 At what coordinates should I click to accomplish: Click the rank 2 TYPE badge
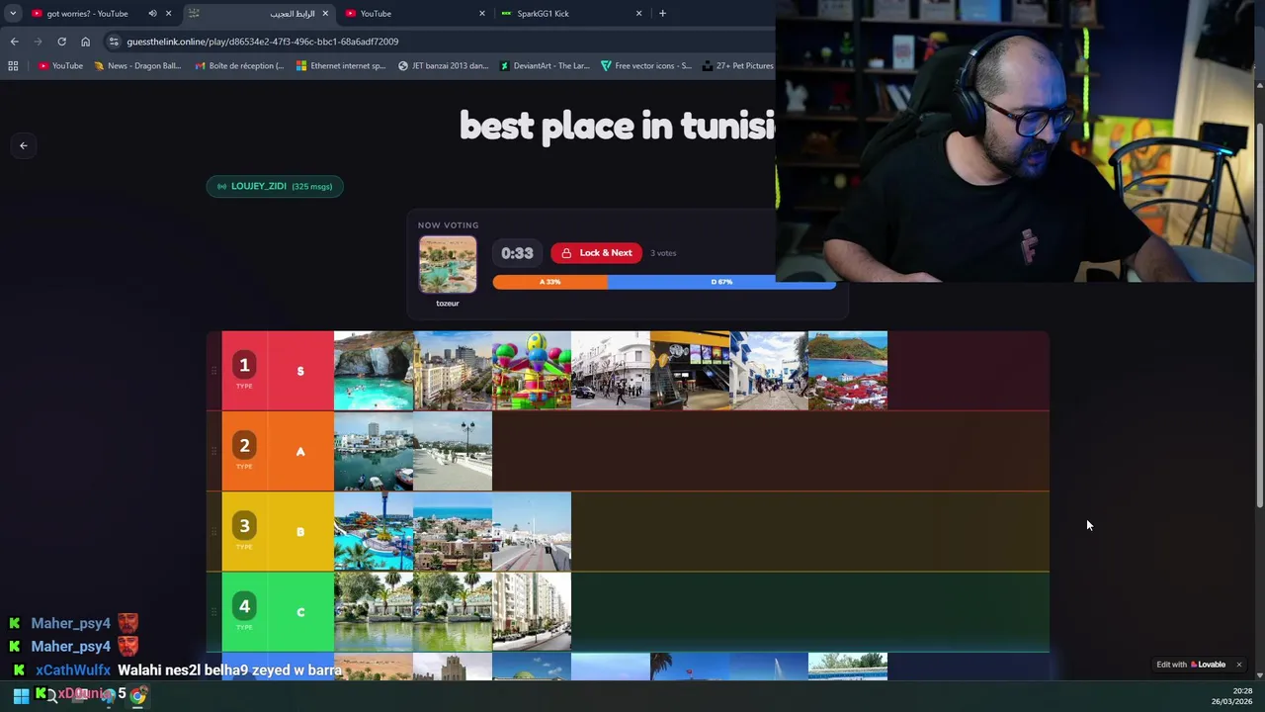pyautogui.click(x=244, y=450)
